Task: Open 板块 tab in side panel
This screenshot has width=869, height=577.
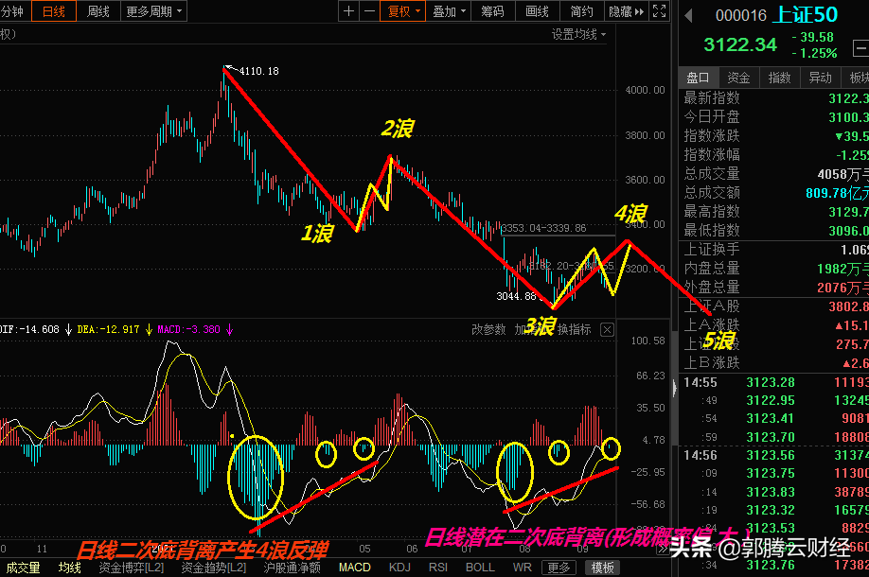Action: 858,78
